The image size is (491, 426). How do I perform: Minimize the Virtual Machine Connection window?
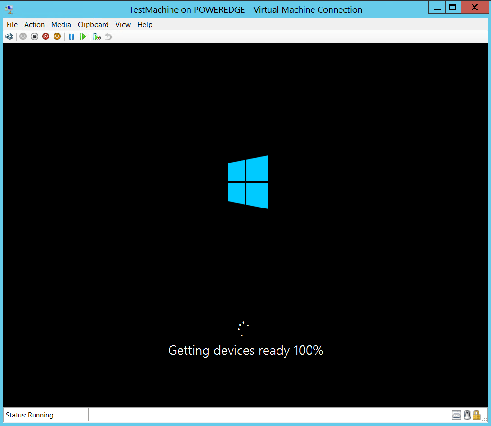[x=437, y=8]
